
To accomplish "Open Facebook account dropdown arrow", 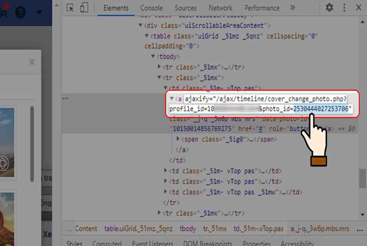I will [x=39, y=12].
